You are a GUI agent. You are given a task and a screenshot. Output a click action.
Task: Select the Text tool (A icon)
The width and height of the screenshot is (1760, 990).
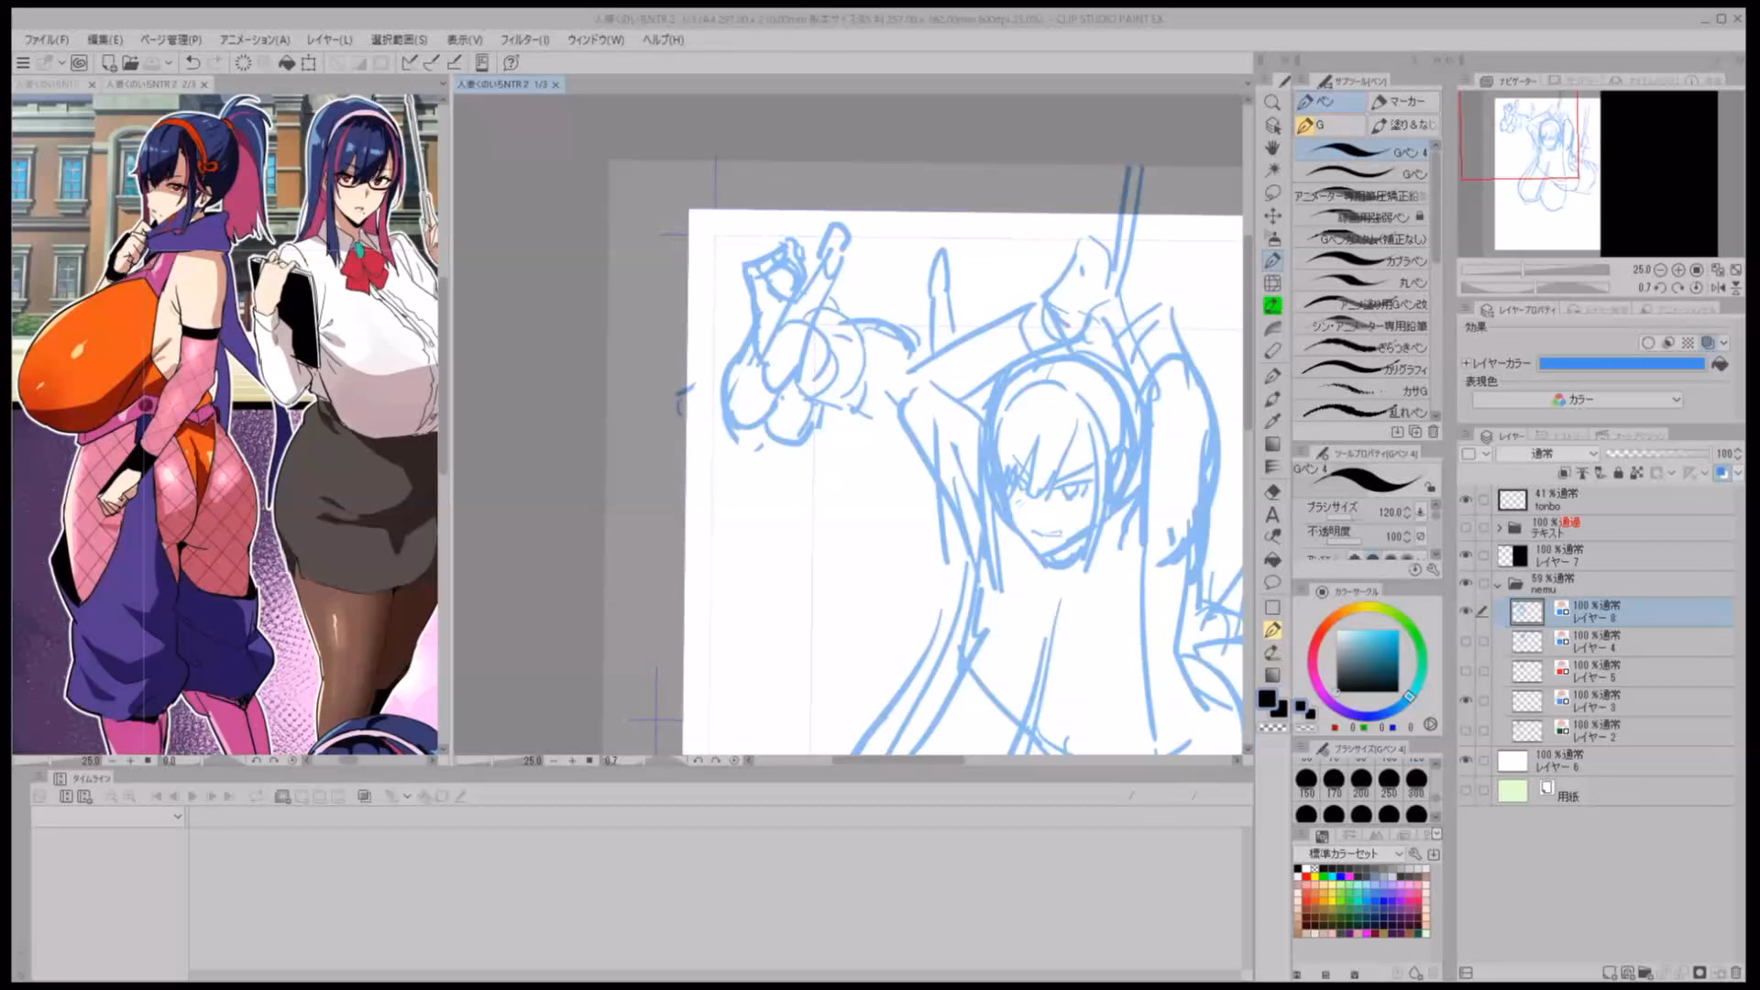click(x=1272, y=514)
